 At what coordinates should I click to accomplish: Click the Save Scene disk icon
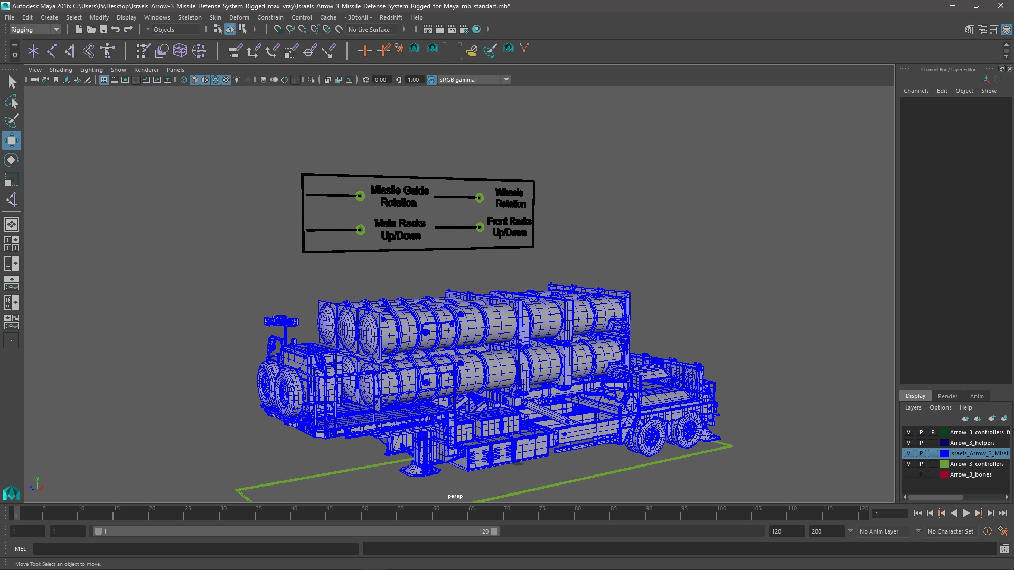click(103, 30)
